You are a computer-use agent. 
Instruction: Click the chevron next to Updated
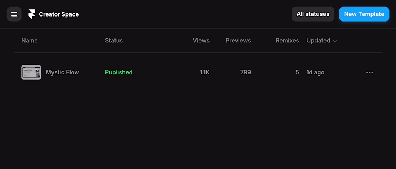point(335,41)
